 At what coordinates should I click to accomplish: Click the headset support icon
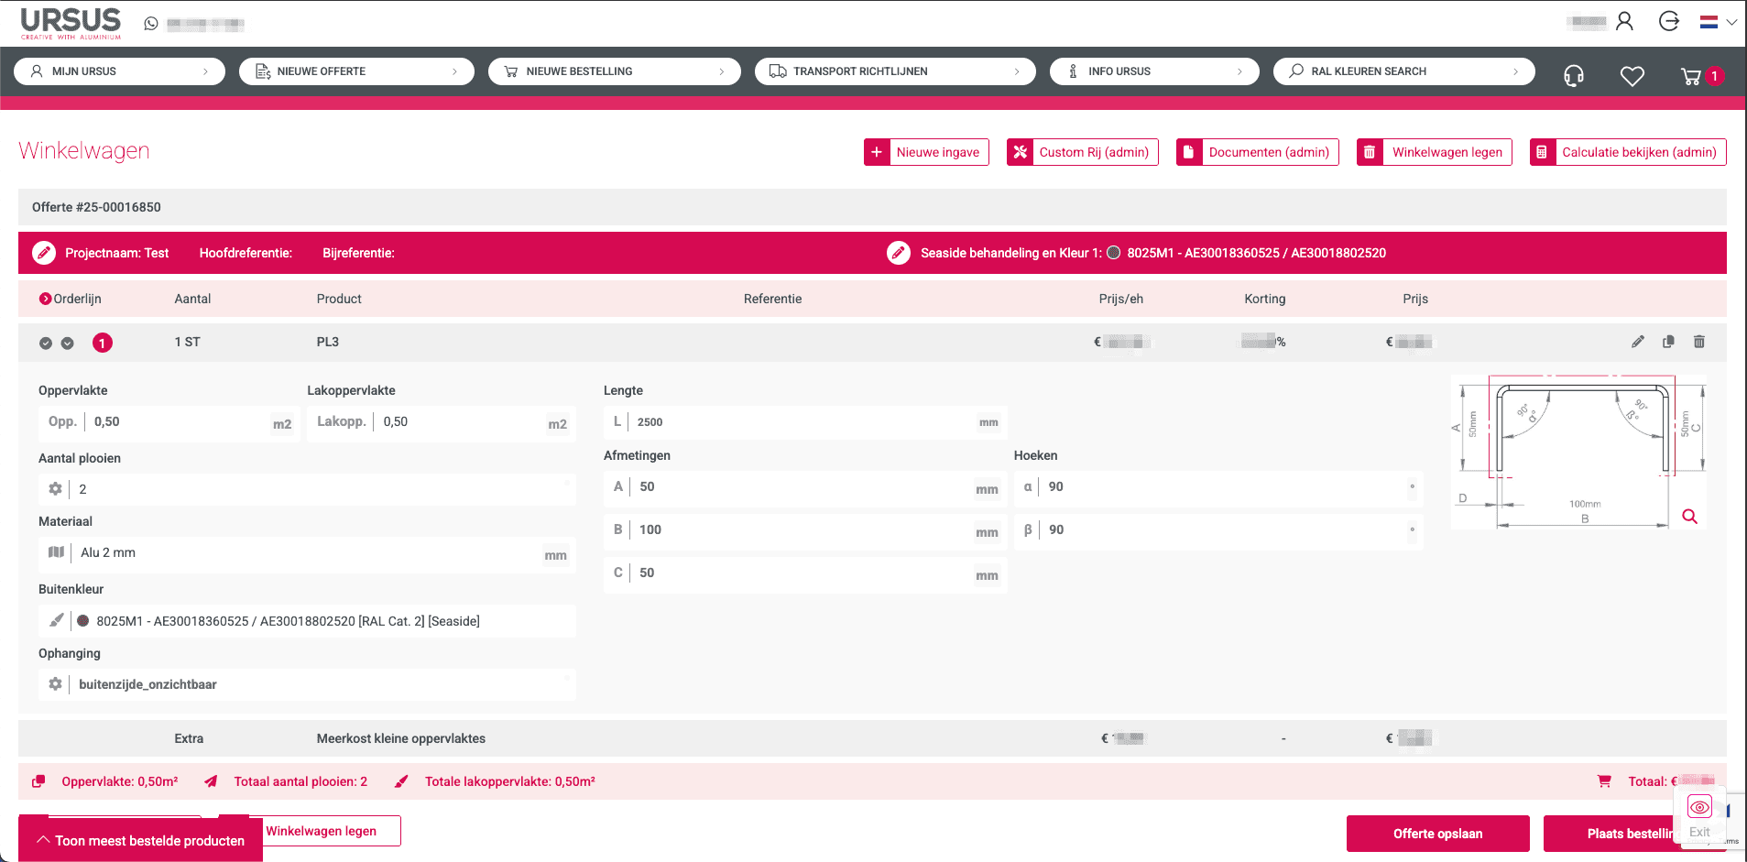pyautogui.click(x=1574, y=76)
